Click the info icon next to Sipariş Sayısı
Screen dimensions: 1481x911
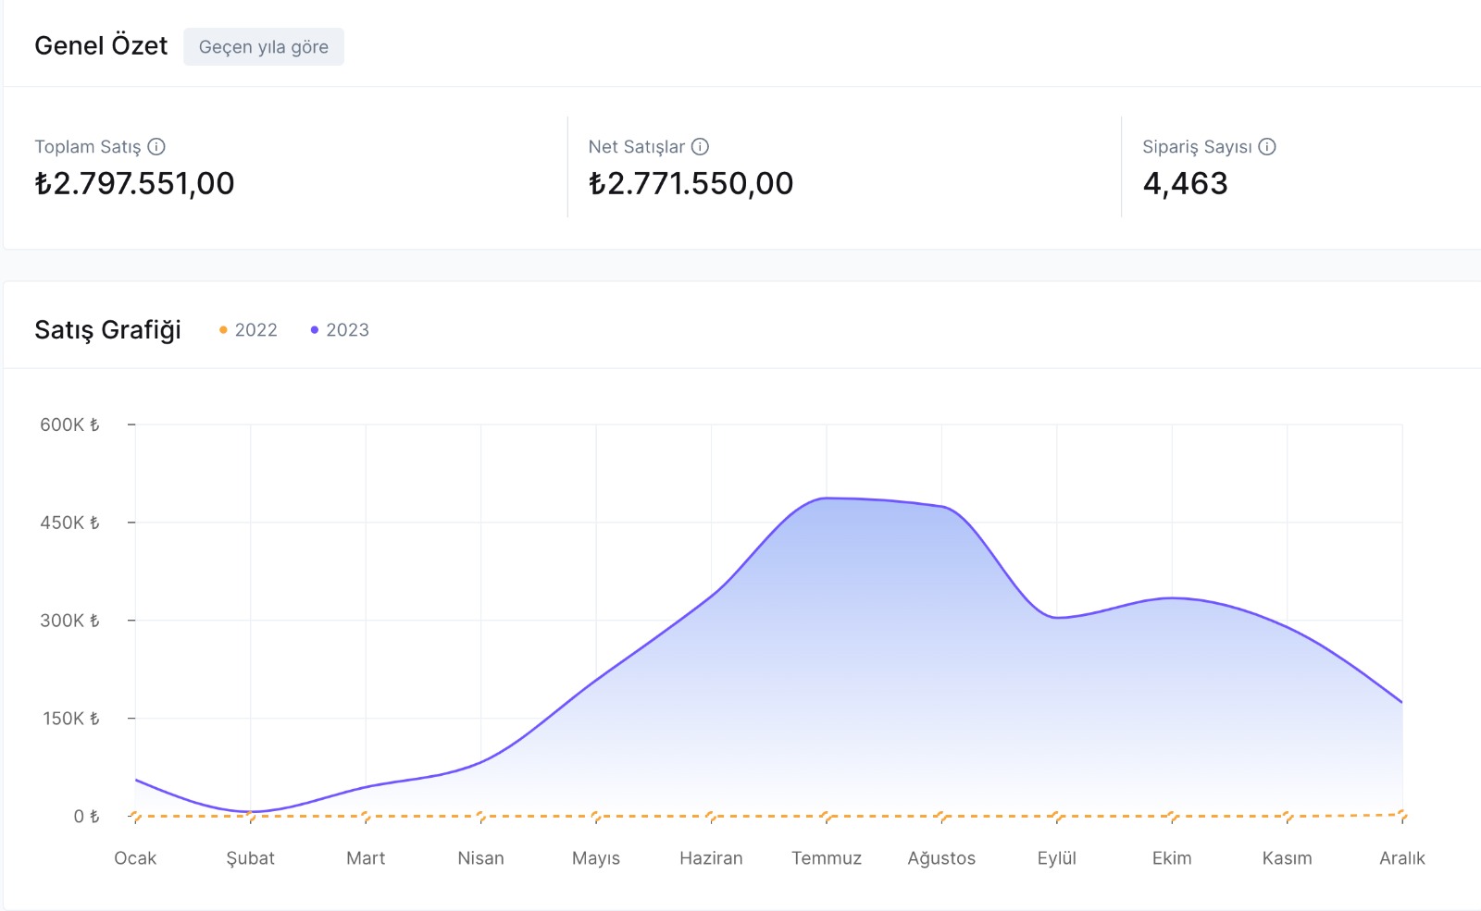pos(1267,146)
